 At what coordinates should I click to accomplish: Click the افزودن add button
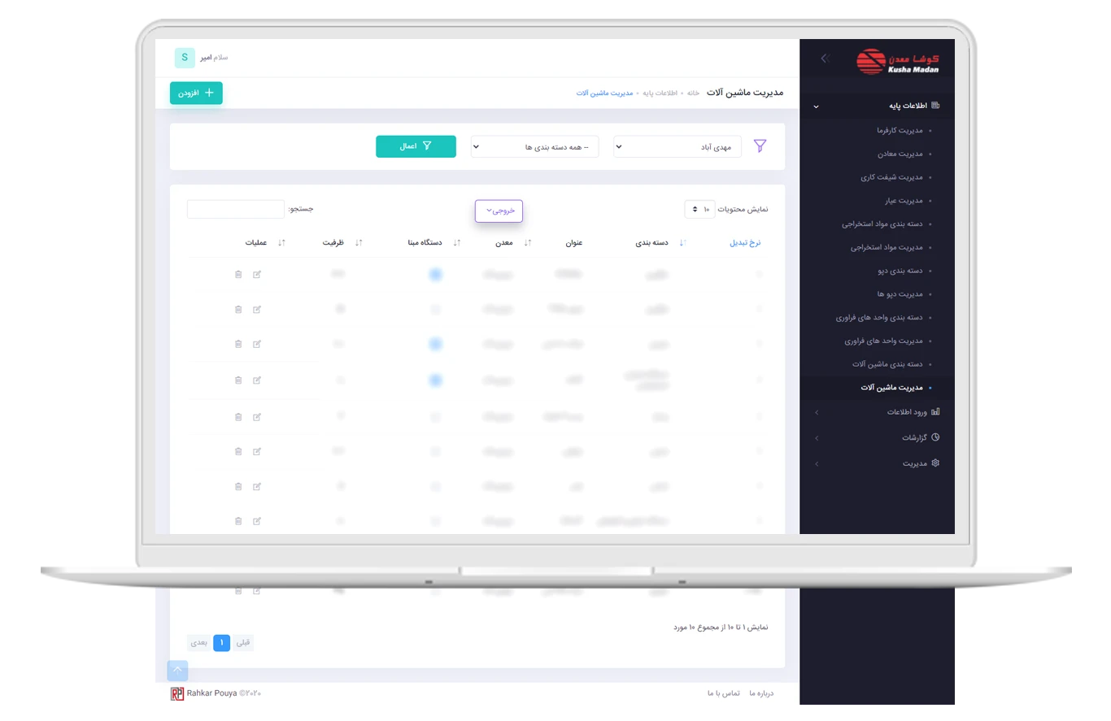(x=196, y=93)
